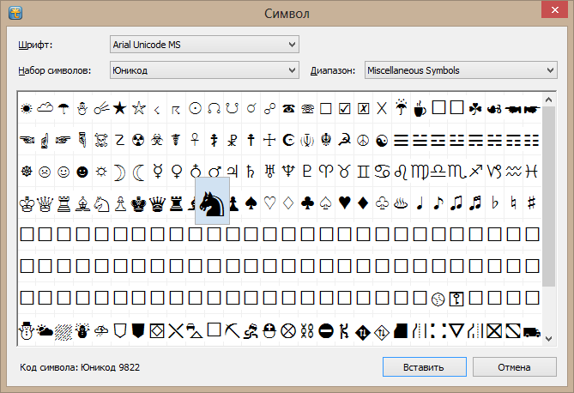
Task: Pick the white frowning face symbol
Action: 45,172
